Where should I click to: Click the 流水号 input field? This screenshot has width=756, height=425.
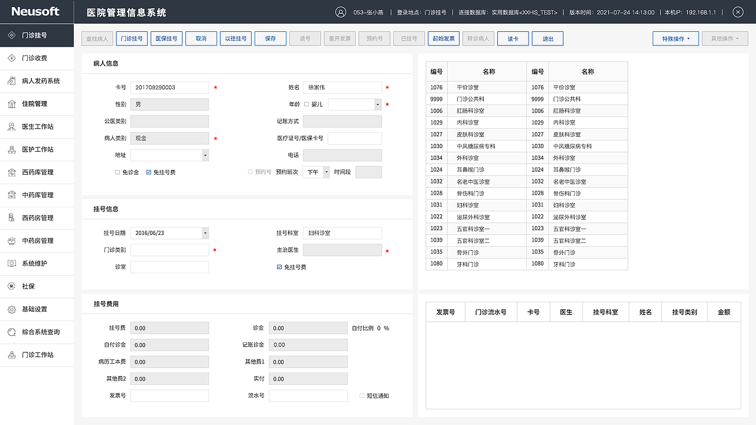pos(308,395)
